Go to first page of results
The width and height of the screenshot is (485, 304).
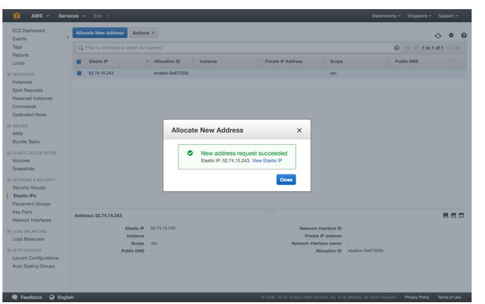[x=408, y=48]
